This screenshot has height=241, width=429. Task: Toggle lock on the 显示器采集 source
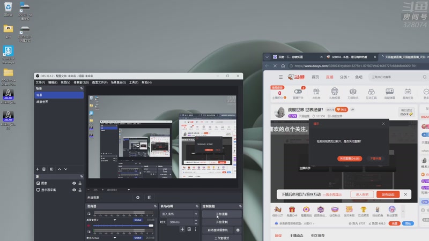(x=80, y=190)
